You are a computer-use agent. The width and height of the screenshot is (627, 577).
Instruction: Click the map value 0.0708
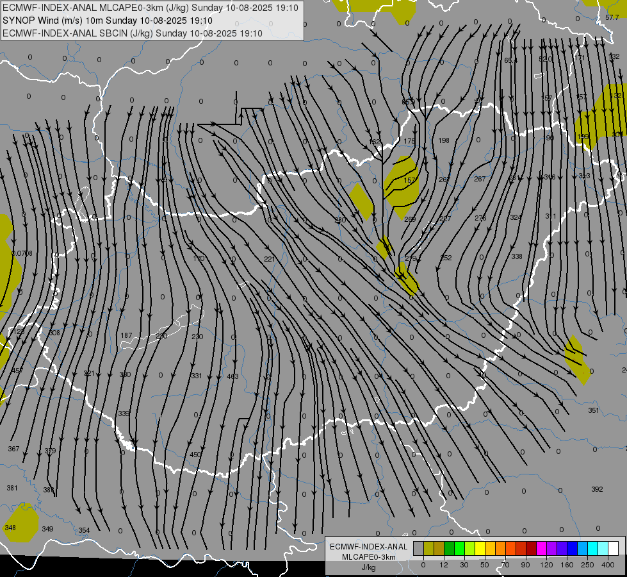click(22, 253)
